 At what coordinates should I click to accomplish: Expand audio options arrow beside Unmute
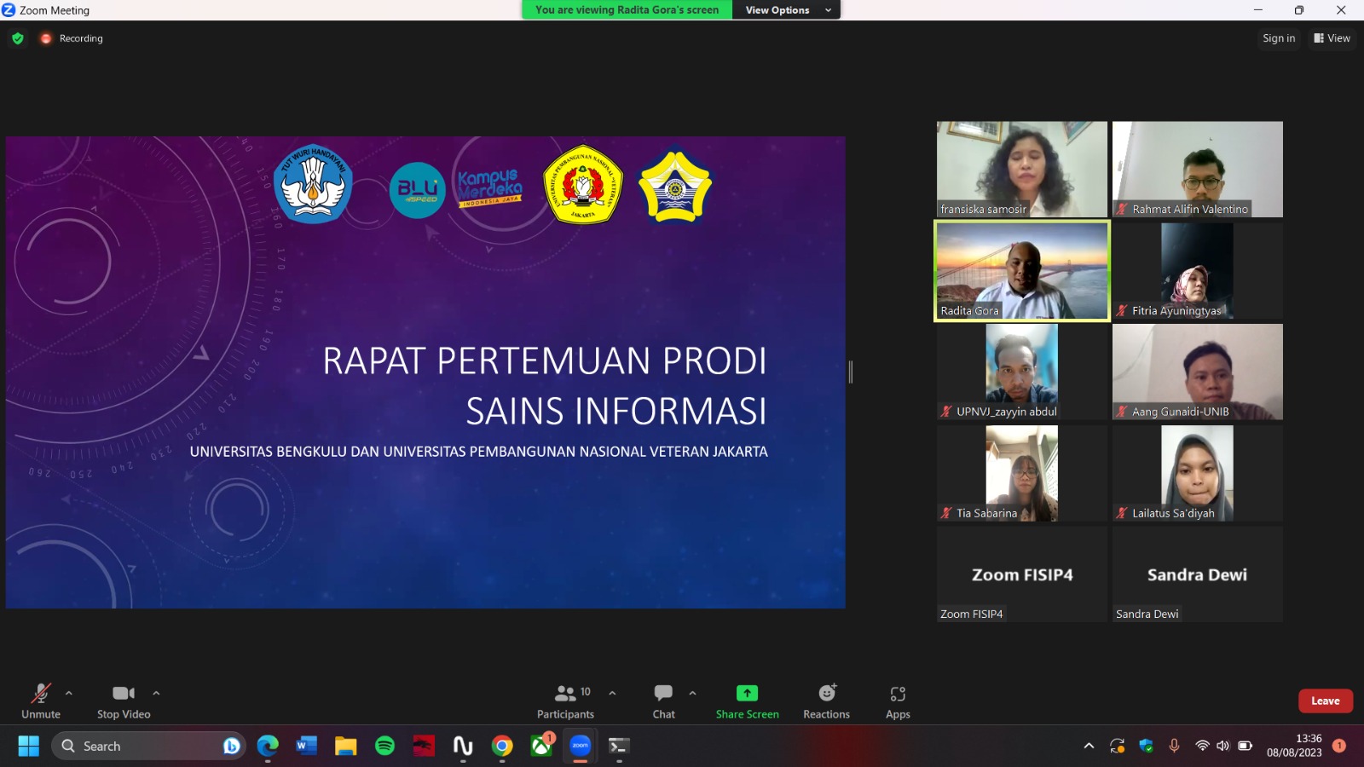(x=69, y=693)
